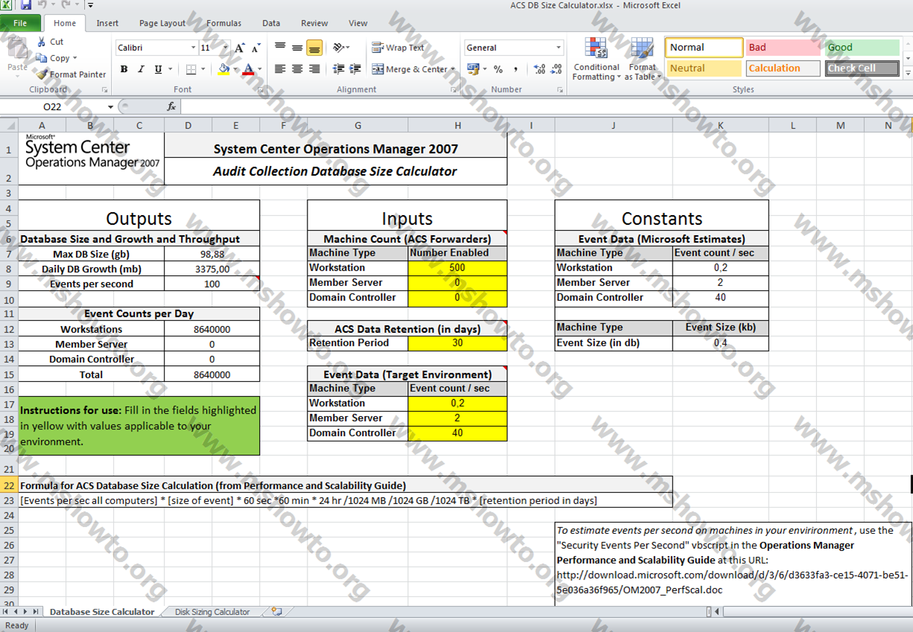Open the Font name dropdown
Screen dimensions: 913x632
194,48
